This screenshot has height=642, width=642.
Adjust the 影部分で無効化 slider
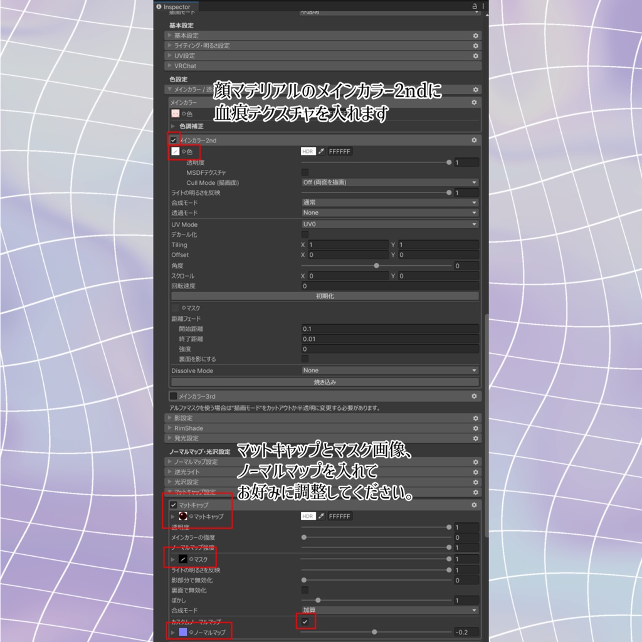(x=376, y=580)
